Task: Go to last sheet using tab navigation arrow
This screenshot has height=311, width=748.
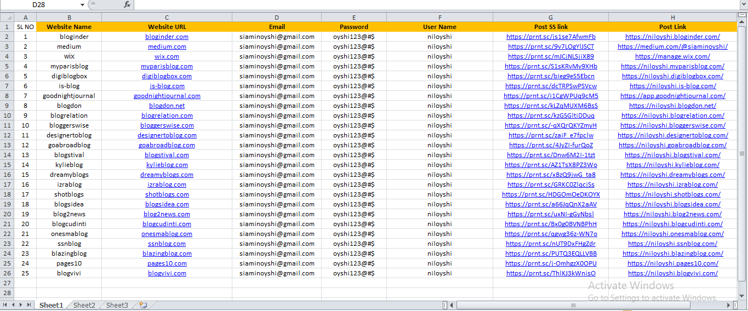Action: point(29,305)
